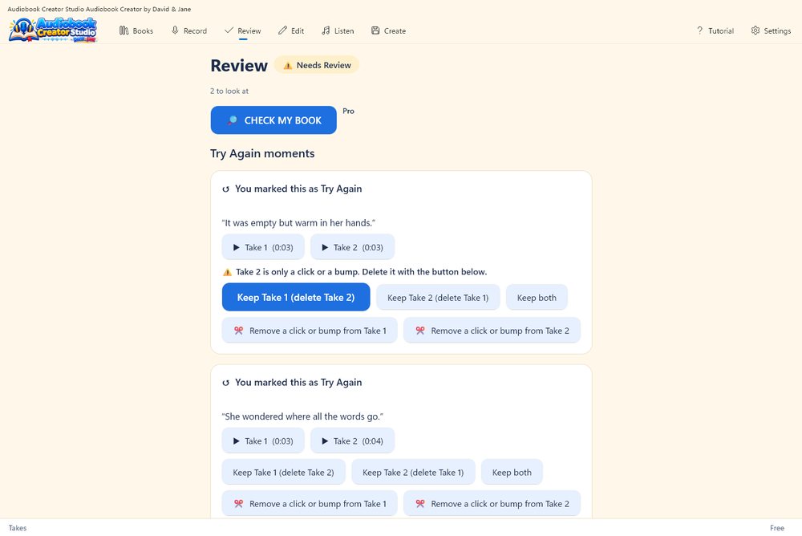Screen dimensions: 802x536
Task: Keep Take 2 for "She wondered" sentence
Action: (413, 473)
